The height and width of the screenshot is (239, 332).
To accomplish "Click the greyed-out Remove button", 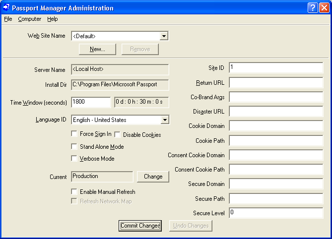I will tap(140, 49).
